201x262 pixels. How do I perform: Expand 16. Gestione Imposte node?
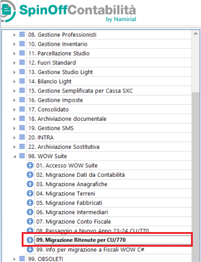15,100
